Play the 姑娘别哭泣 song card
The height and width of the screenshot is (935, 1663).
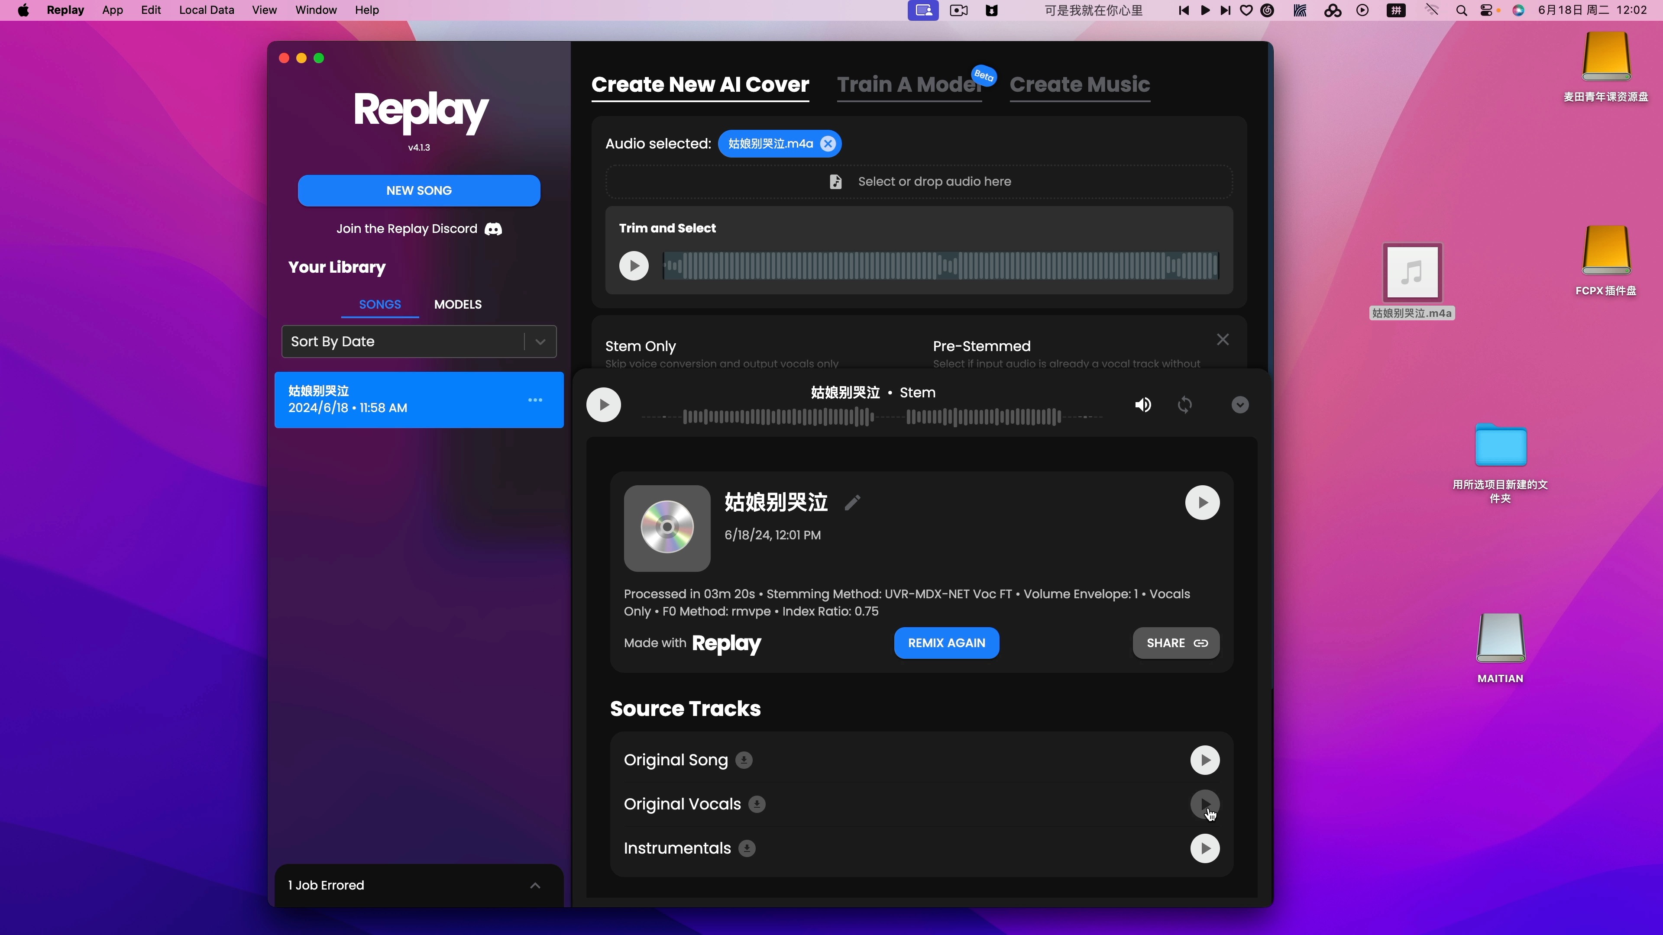point(1202,503)
